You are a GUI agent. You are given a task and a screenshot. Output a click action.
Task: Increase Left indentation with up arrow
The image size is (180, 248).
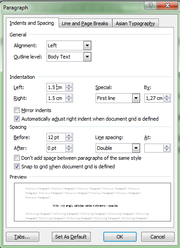(x=69, y=86)
